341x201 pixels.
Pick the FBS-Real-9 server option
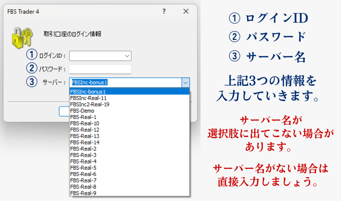point(130,193)
